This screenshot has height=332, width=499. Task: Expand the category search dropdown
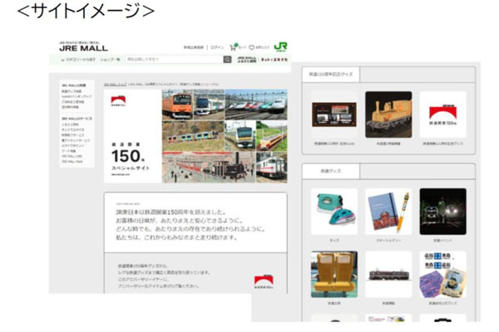click(78, 60)
